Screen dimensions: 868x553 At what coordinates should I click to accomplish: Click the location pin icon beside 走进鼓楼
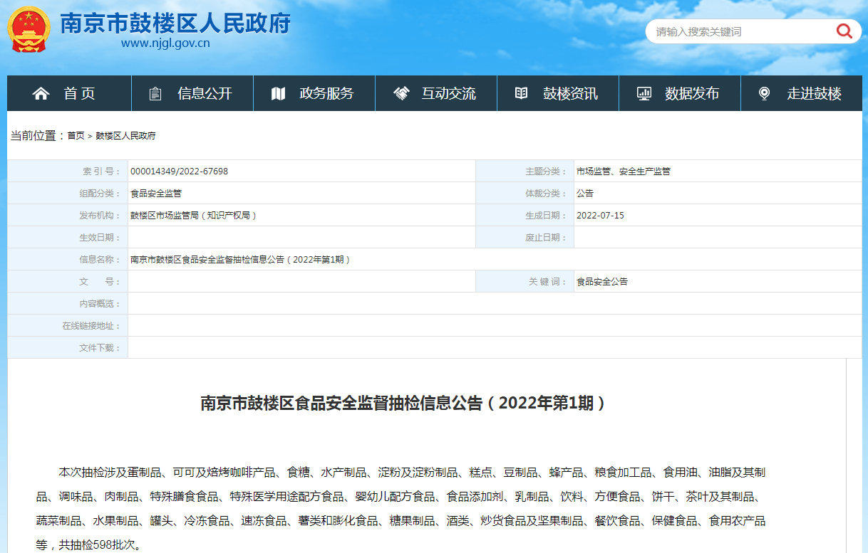[765, 93]
